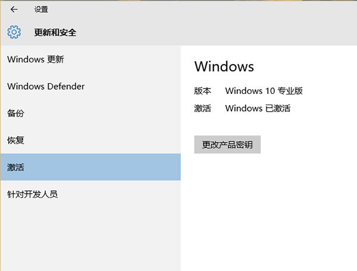The width and height of the screenshot is (357, 271).
Task: Open the Windows 更新 section
Action: [x=90, y=59]
